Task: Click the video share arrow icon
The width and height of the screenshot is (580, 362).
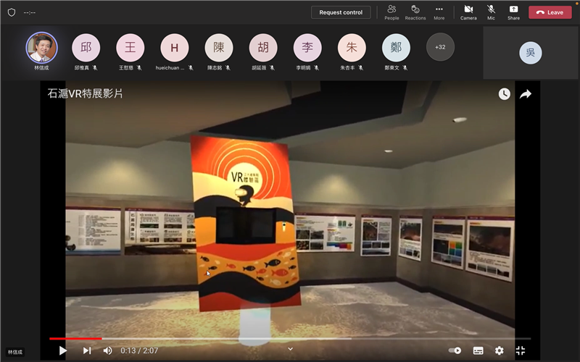Action: click(526, 94)
